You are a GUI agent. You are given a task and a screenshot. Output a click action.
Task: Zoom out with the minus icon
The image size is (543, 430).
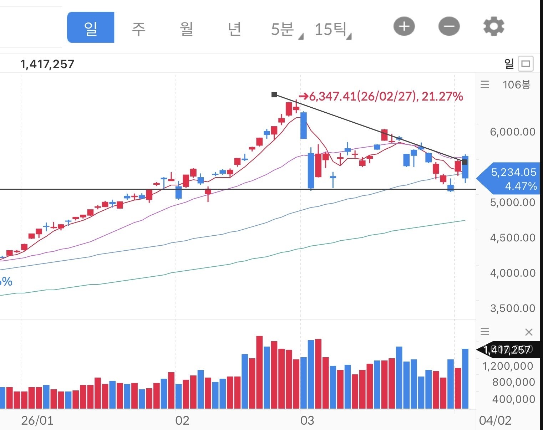click(449, 27)
